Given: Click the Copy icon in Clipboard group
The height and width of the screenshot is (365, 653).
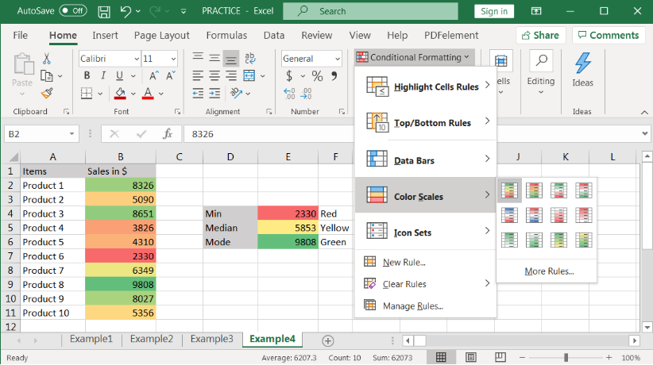Looking at the screenshot, I should point(47,76).
